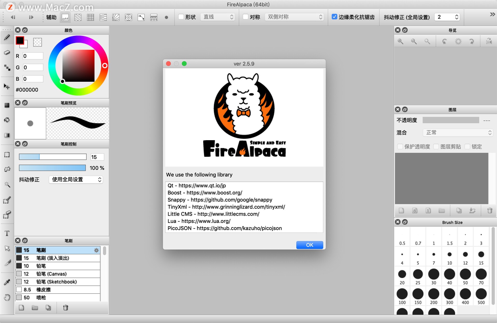
Task: Click rotate left icon in navigator
Action: click(444, 41)
